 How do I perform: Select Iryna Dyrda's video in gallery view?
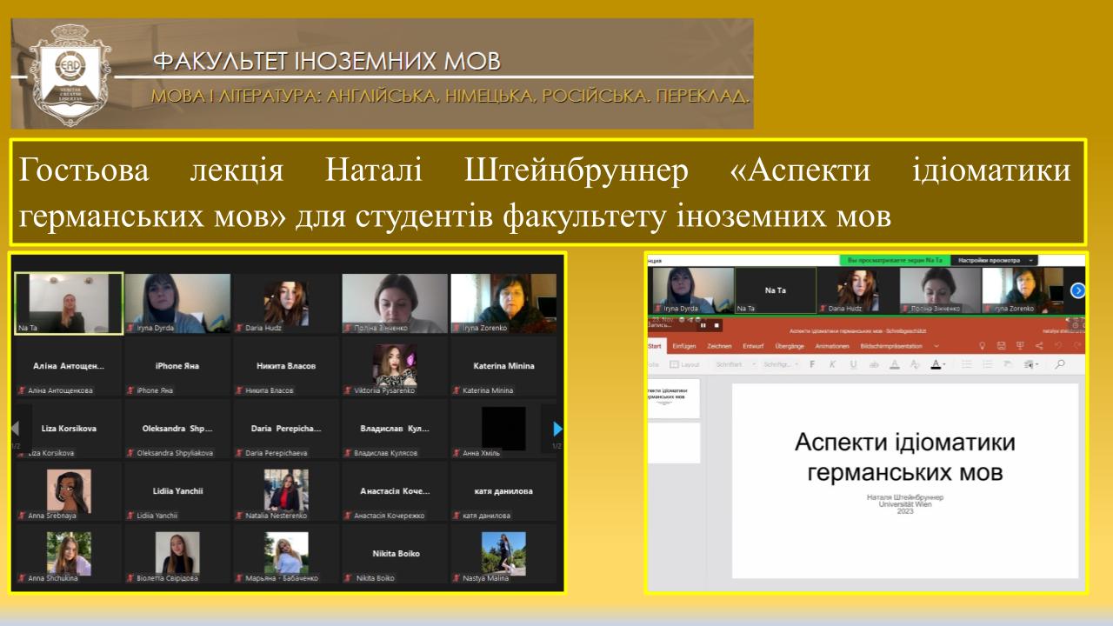click(177, 303)
